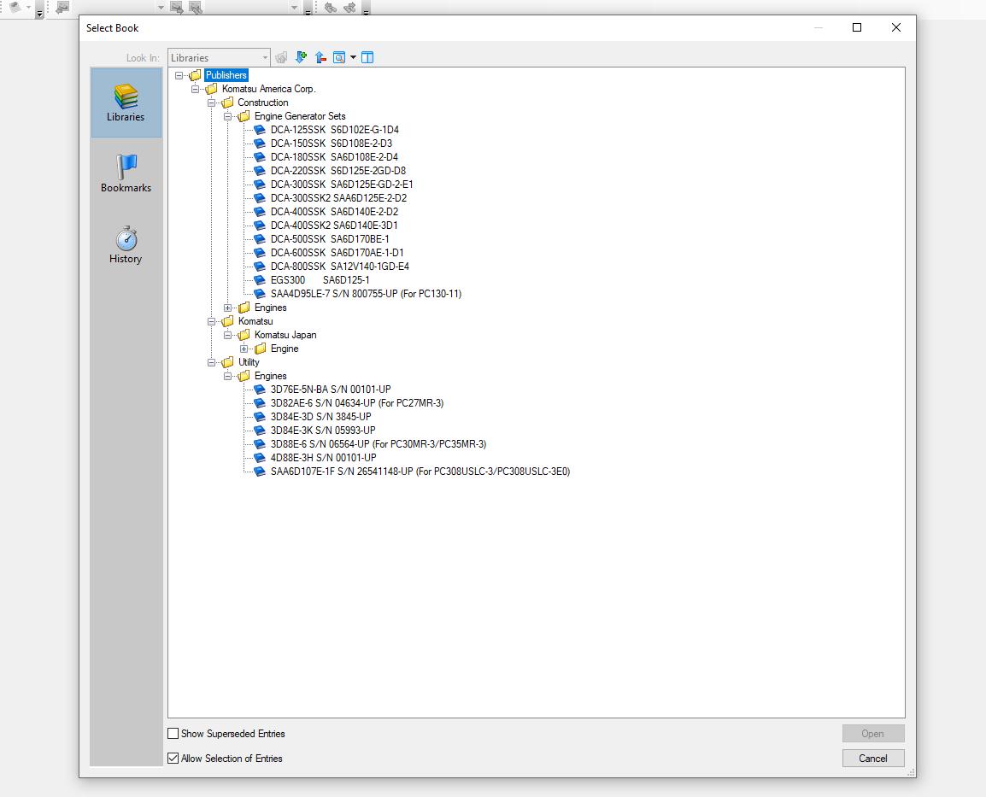Viewport: 986px width, 797px height.
Task: Open the Libraries sidebar panel
Action: [x=126, y=103]
